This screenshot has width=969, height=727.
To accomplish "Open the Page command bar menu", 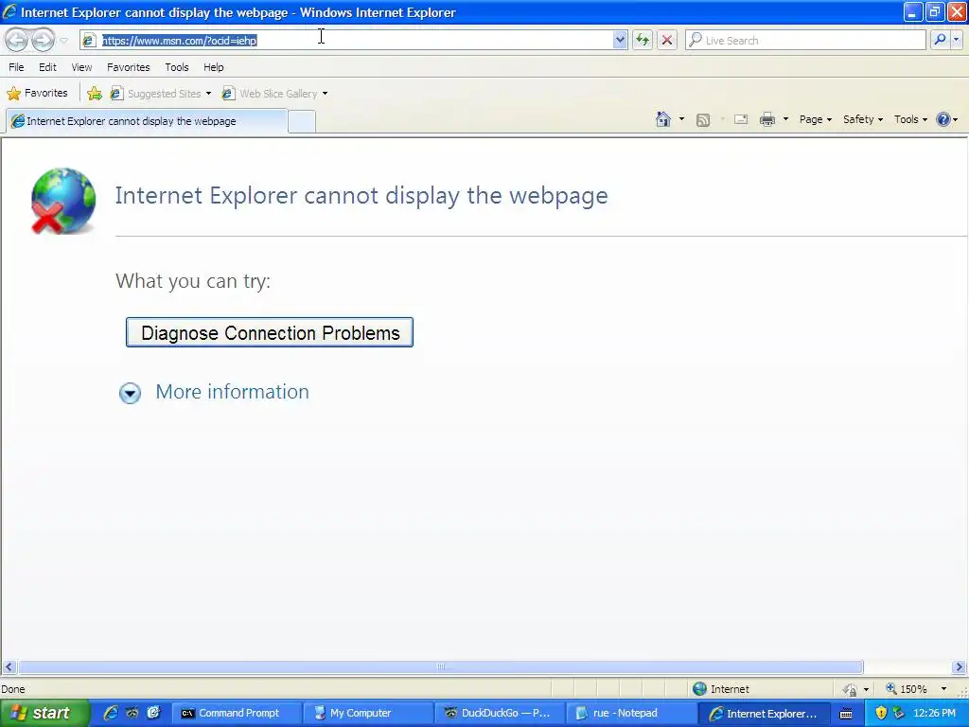I will pos(815,119).
